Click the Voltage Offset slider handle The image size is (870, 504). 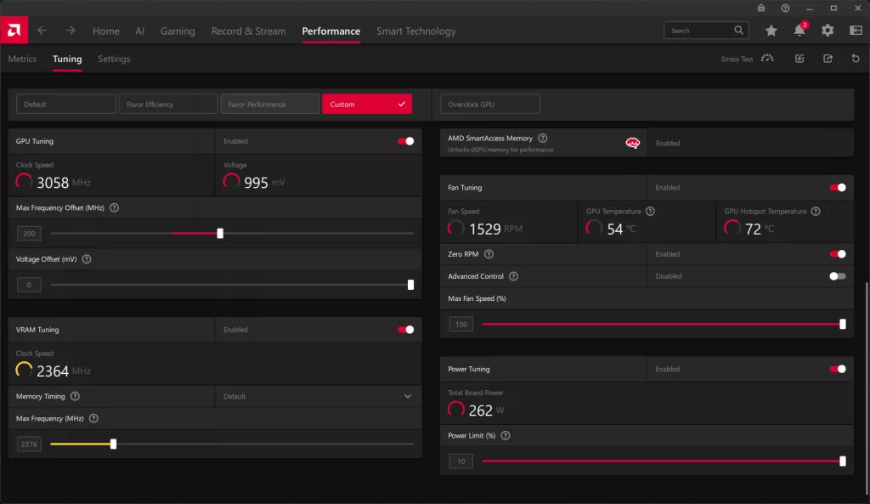[x=410, y=285]
